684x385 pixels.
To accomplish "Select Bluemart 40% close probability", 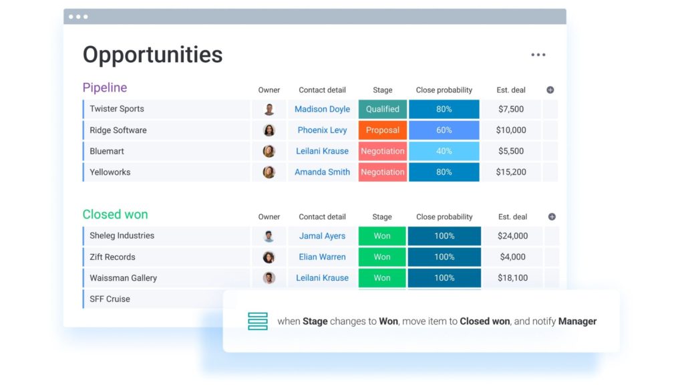I will pyautogui.click(x=444, y=151).
